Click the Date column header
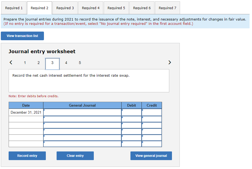 coord(26,106)
